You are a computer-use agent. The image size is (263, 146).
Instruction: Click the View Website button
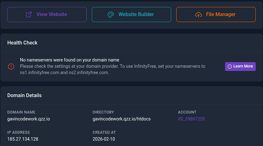pos(47,14)
